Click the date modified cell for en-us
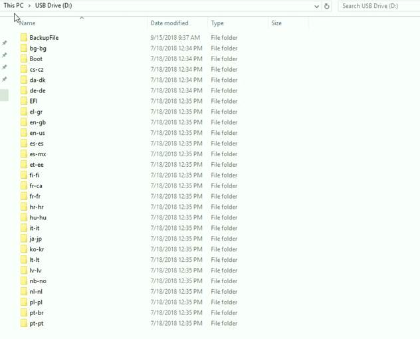 tap(176, 133)
